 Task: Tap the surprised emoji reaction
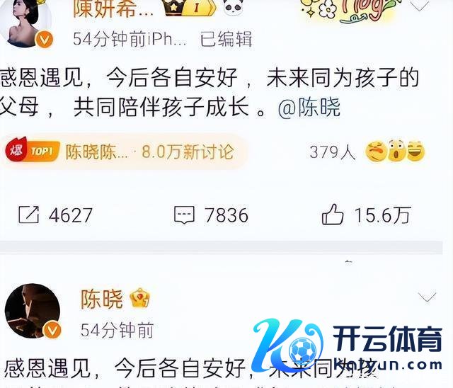(396, 151)
